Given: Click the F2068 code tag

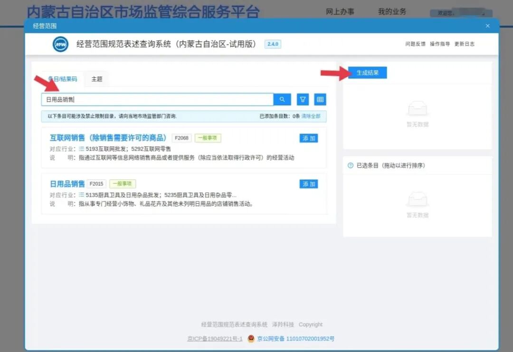Looking at the screenshot, I should [x=182, y=138].
